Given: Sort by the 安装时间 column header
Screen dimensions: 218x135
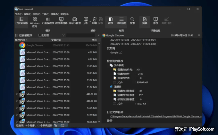Looking at the screenshot, I should pos(56,40).
